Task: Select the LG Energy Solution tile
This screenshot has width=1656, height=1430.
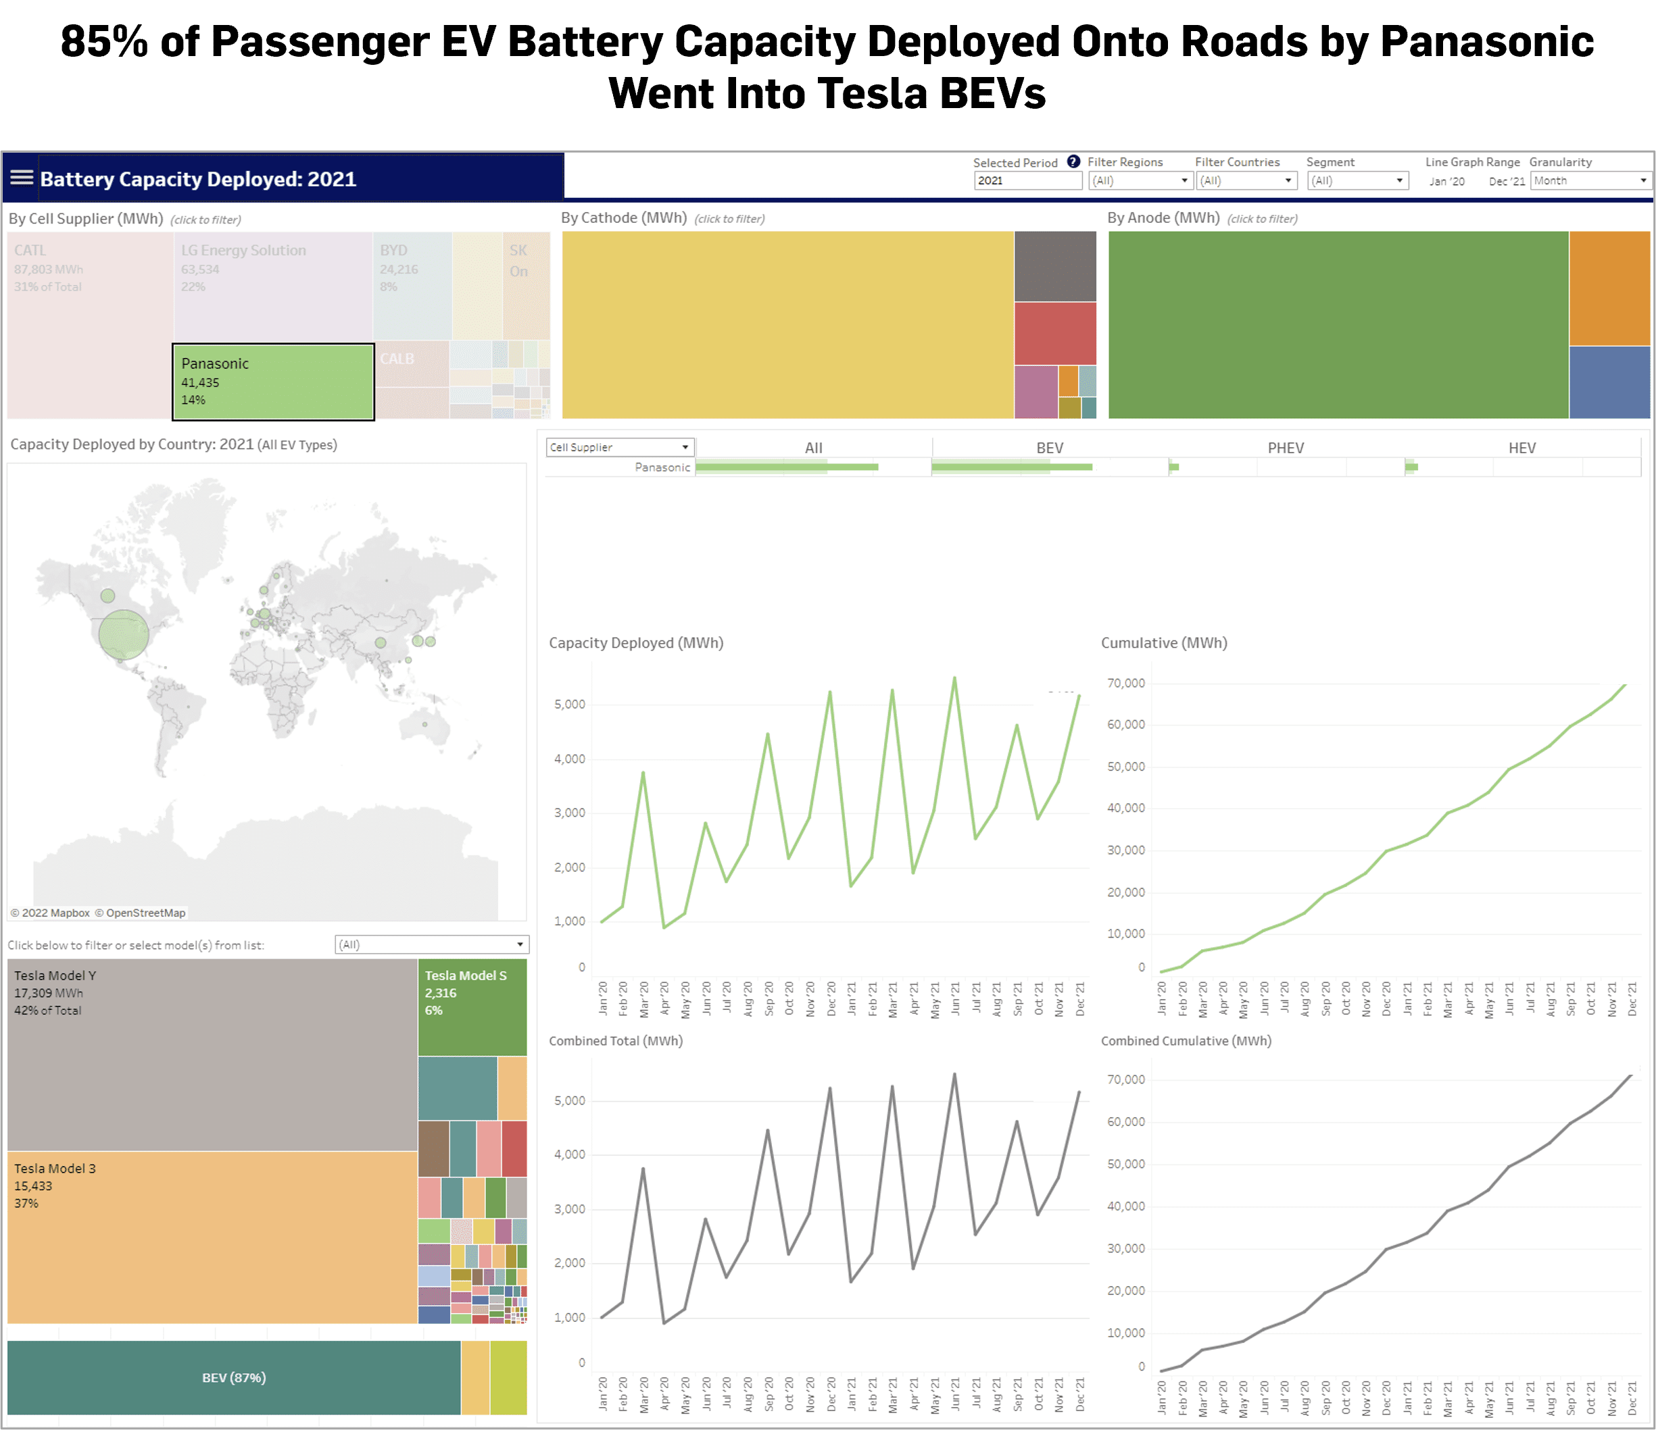Action: click(272, 287)
